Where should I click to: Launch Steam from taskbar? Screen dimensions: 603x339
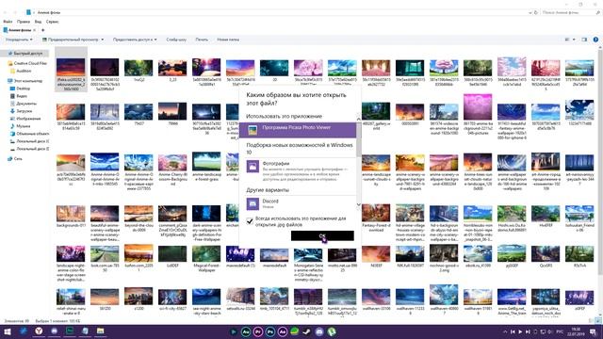(x=306, y=331)
